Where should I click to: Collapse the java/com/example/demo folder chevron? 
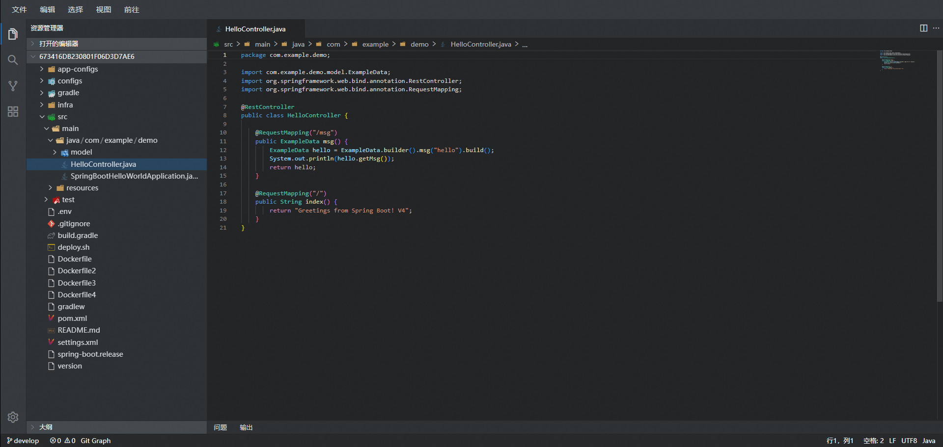click(51, 140)
